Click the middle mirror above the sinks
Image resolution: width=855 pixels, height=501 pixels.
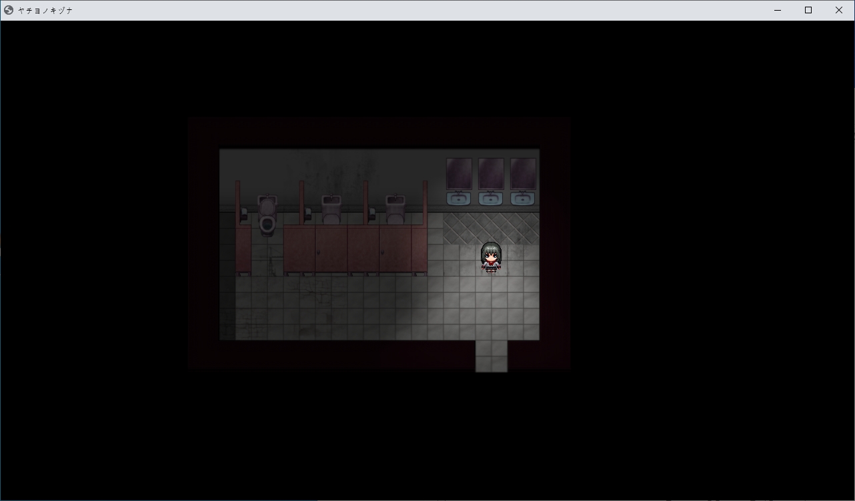pos(491,174)
